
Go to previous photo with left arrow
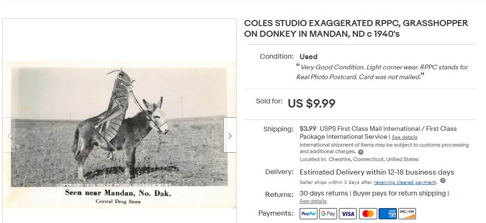click(9, 135)
